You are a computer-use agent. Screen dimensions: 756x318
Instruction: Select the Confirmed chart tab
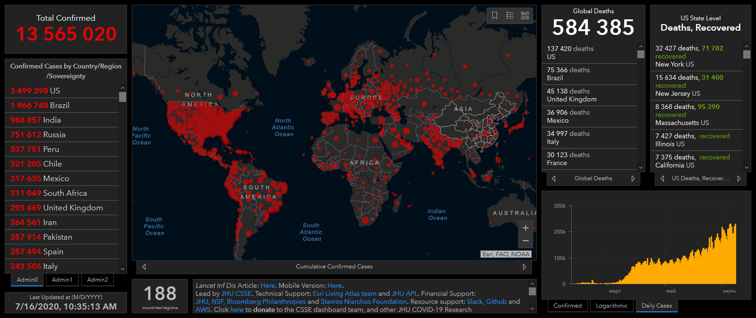[x=567, y=306]
